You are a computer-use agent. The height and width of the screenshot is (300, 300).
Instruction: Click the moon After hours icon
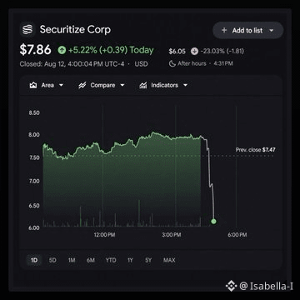pyautogui.click(x=172, y=63)
